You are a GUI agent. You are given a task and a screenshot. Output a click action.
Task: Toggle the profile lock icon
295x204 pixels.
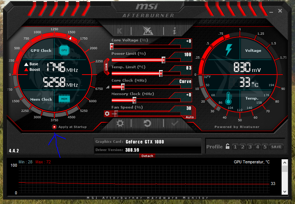[x=228, y=146]
